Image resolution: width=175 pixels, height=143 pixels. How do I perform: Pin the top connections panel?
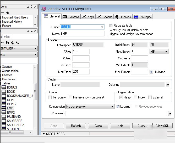pos(32,7)
